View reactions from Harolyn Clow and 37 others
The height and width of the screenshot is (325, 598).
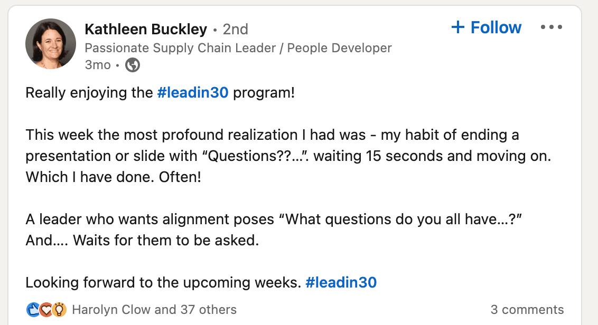coord(154,310)
